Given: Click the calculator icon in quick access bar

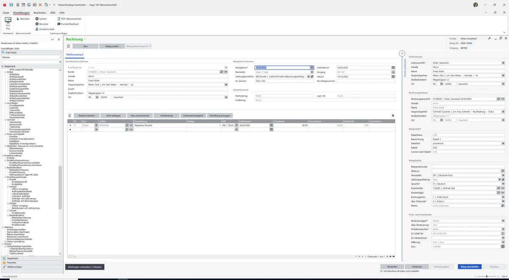Looking at the screenshot, I should pyautogui.click(x=18, y=4).
